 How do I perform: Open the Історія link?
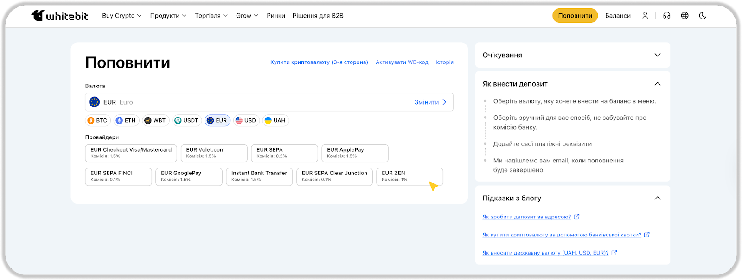click(444, 62)
